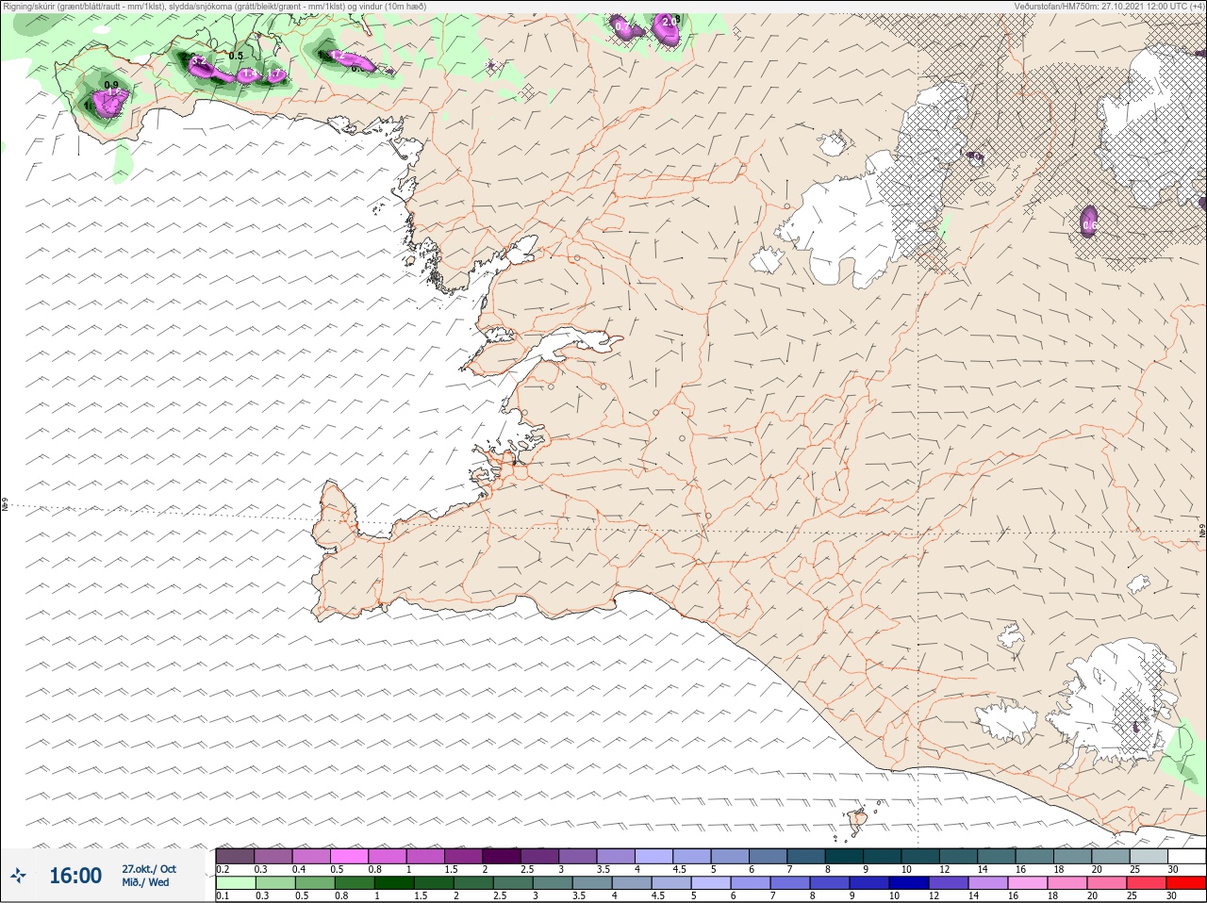Click the bright pink swatch in upper legend row

pyautogui.click(x=349, y=856)
